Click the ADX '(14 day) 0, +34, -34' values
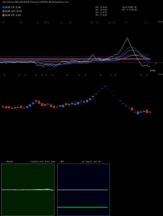The width and height of the screenshot is (163, 216). [91, 162]
